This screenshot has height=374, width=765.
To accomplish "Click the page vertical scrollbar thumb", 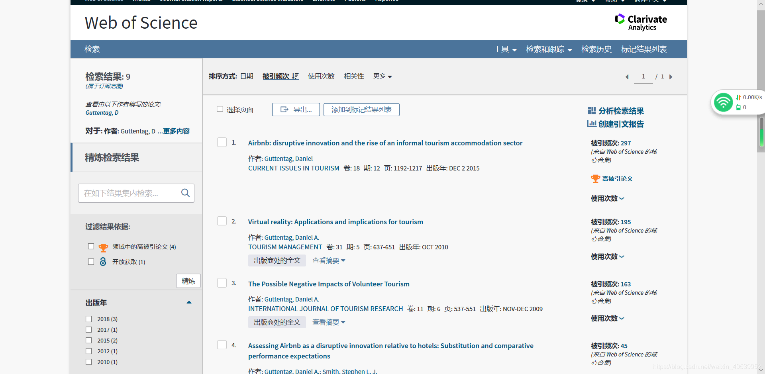I will coord(761,82).
